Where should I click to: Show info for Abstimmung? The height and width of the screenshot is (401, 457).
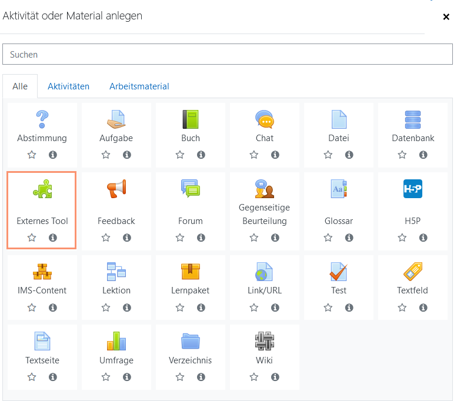(53, 155)
